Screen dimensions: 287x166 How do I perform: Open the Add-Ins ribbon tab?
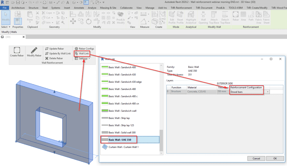tap(163, 8)
